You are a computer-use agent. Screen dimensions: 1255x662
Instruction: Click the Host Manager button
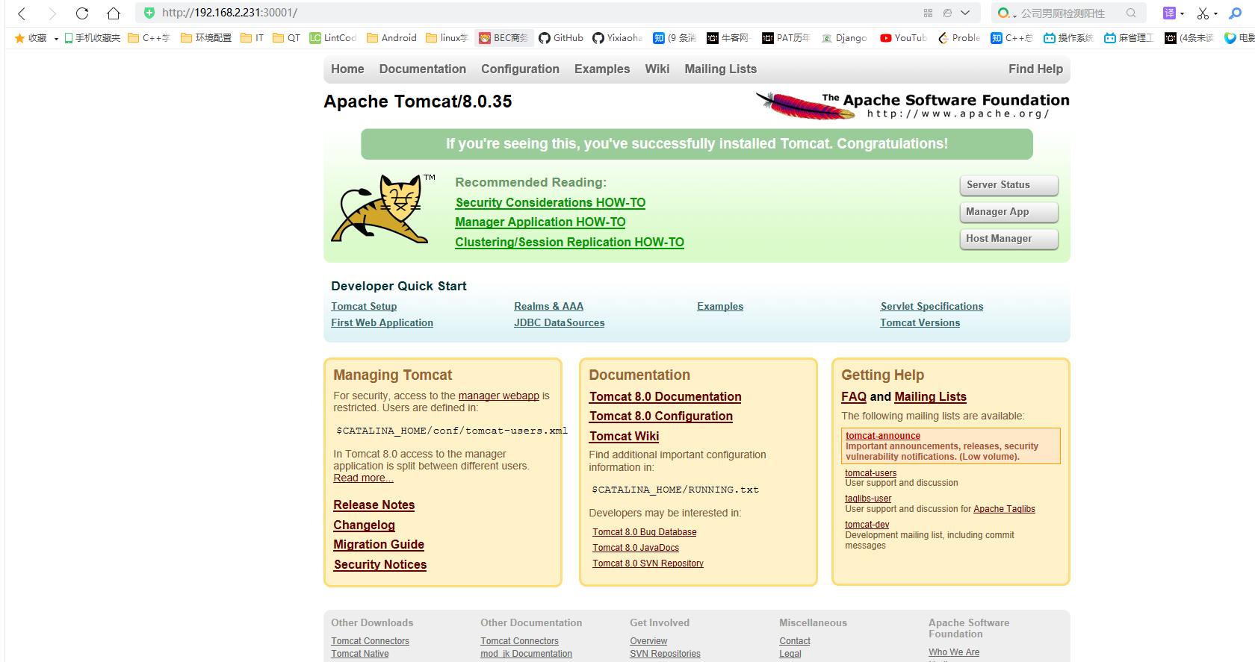(1008, 239)
